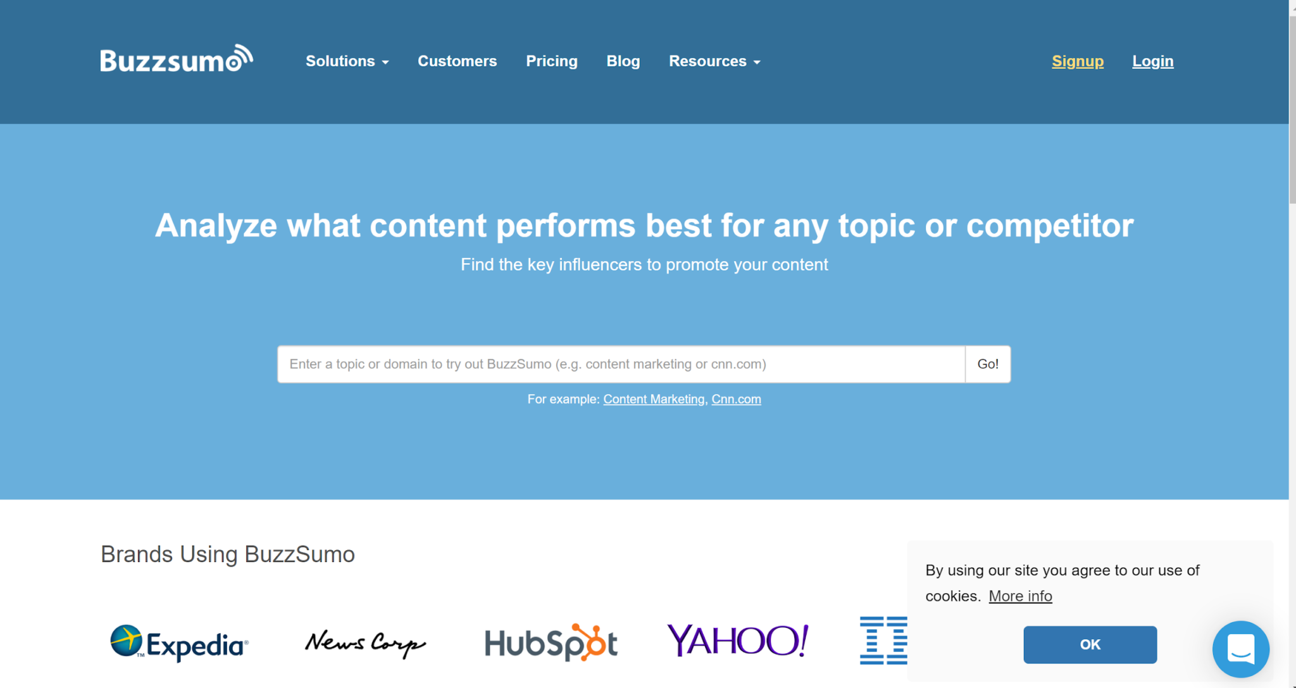This screenshot has width=1296, height=688.
Task: Click the Yahoo! brand logo
Action: pos(737,641)
